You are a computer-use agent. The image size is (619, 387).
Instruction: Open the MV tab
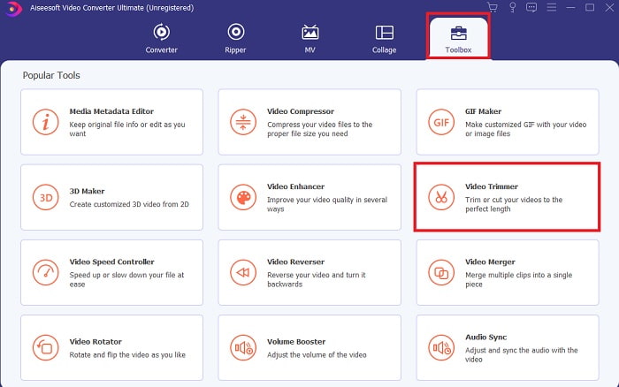[309, 39]
